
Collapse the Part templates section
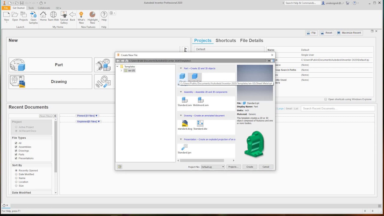(x=181, y=68)
